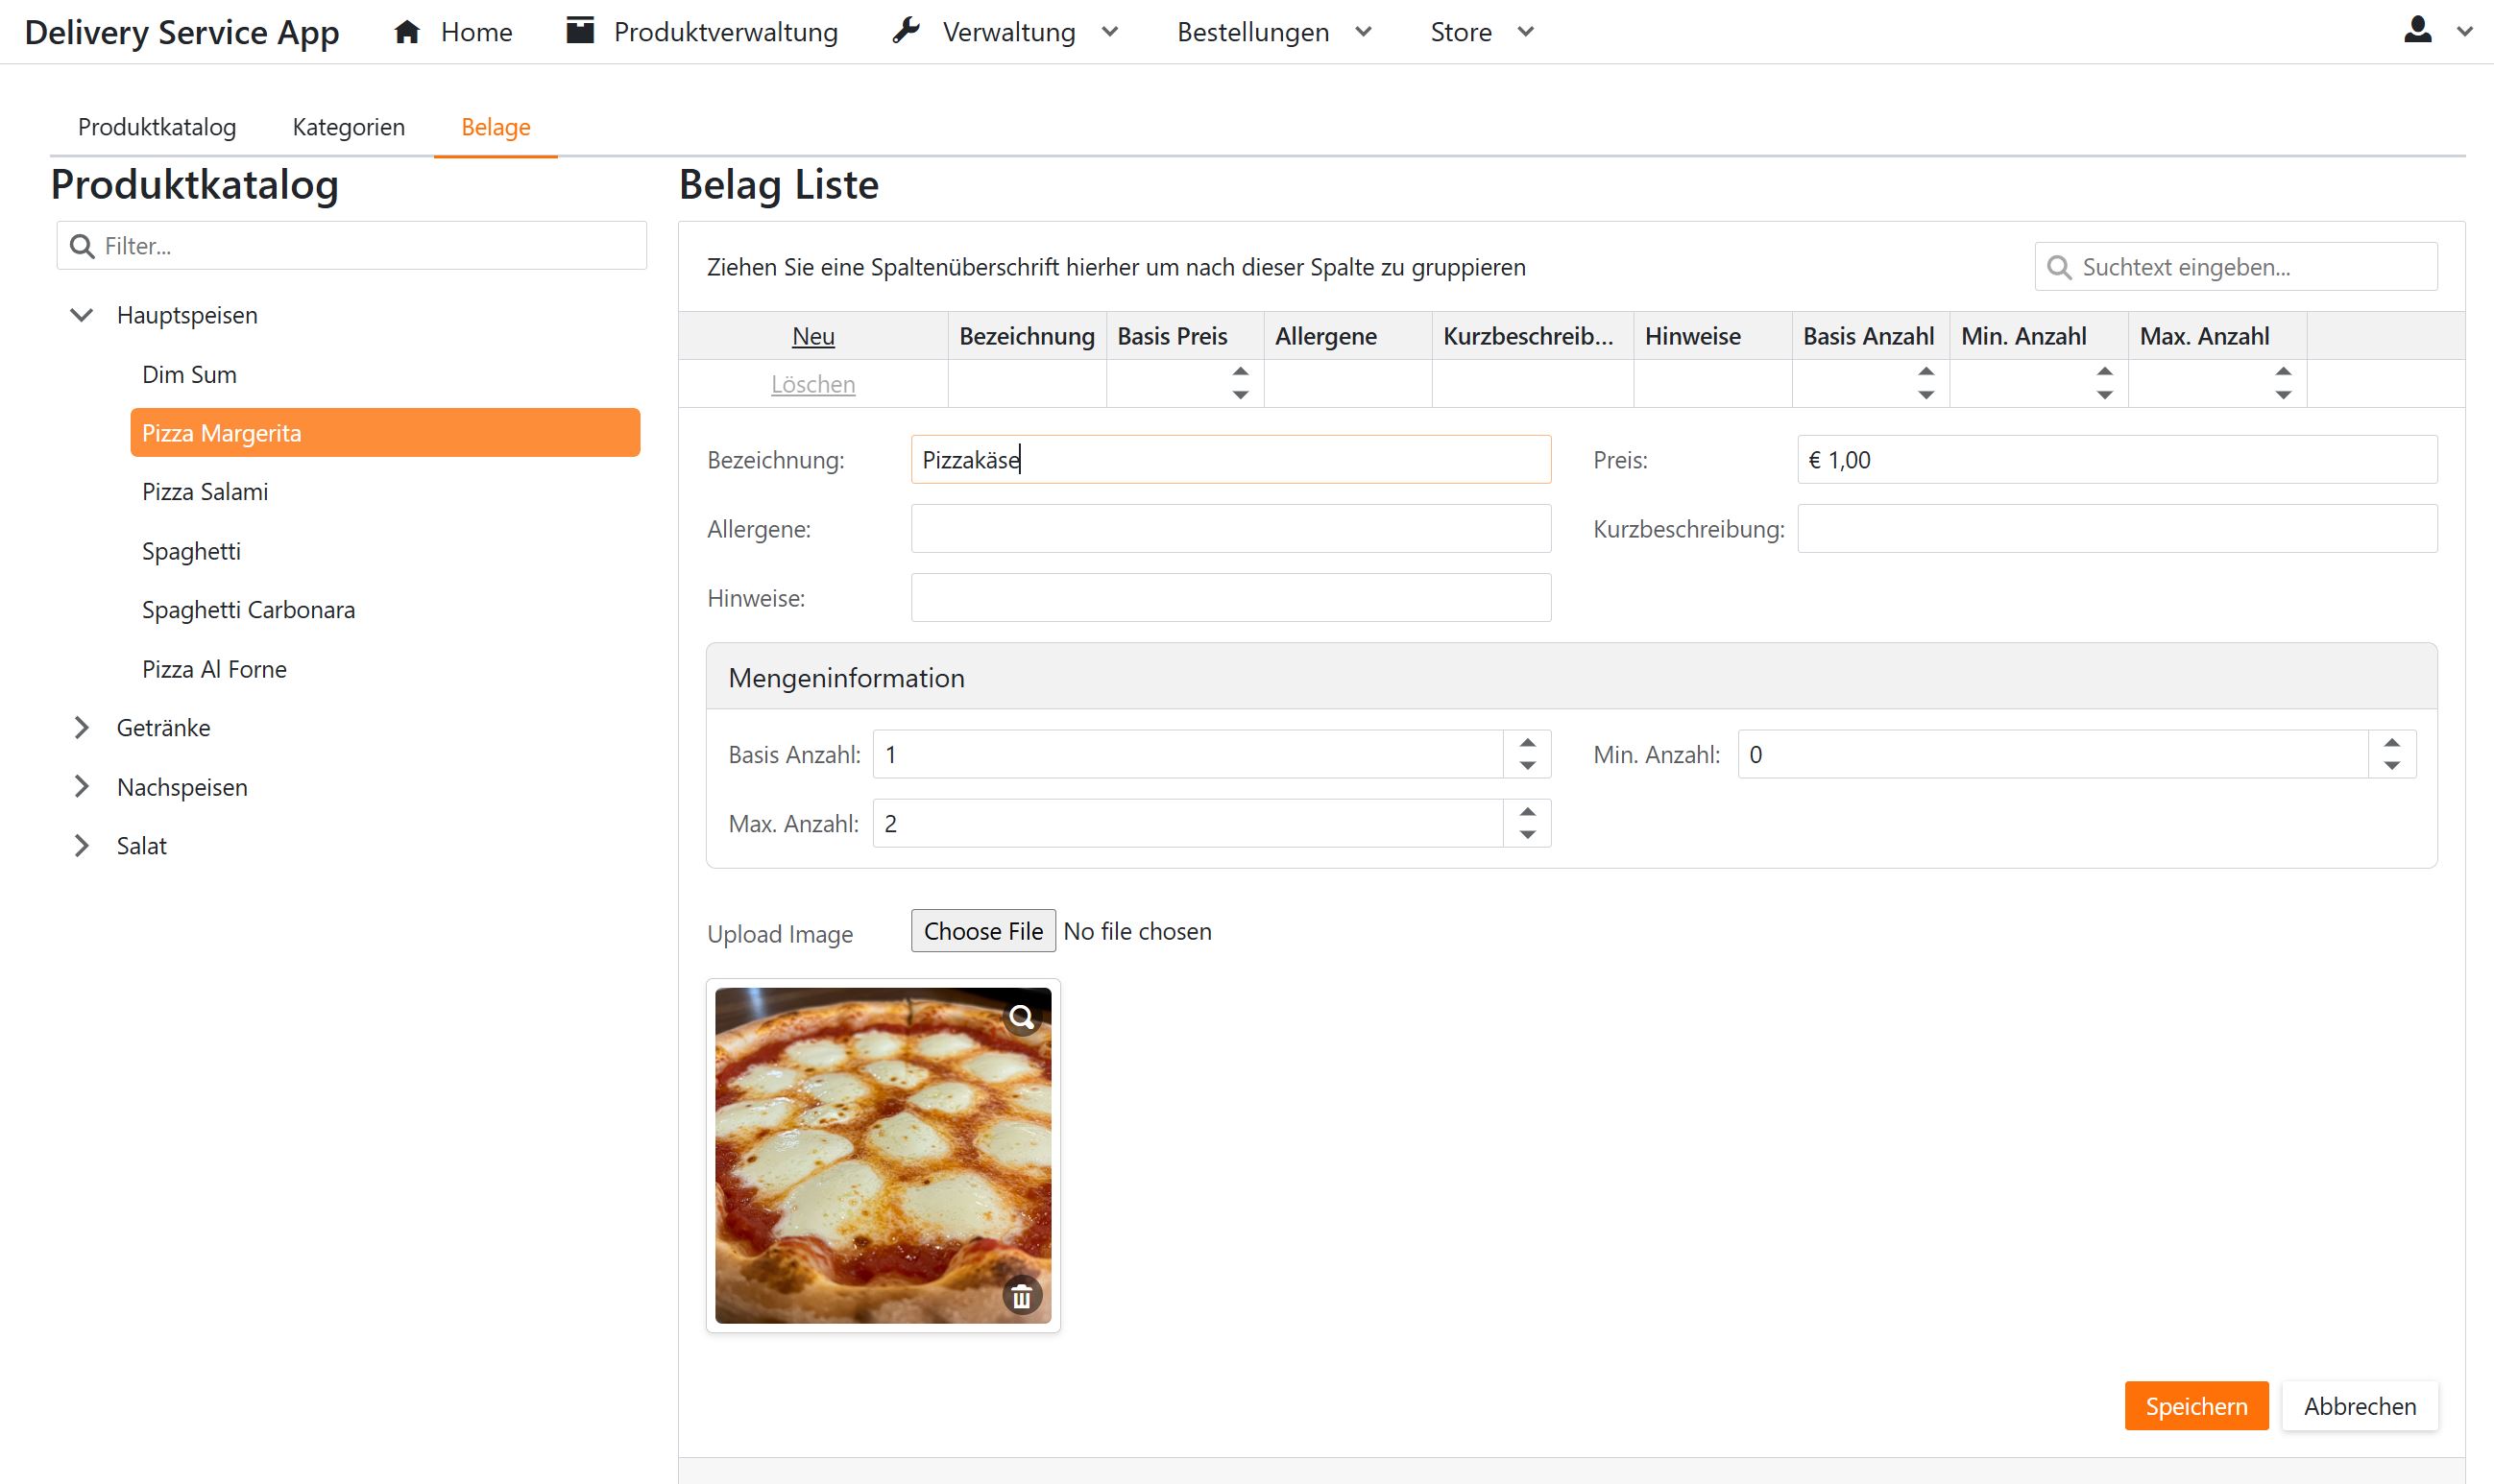Expand the Getränke category
Viewport: 2494px width, 1484px height.
tap(81, 728)
